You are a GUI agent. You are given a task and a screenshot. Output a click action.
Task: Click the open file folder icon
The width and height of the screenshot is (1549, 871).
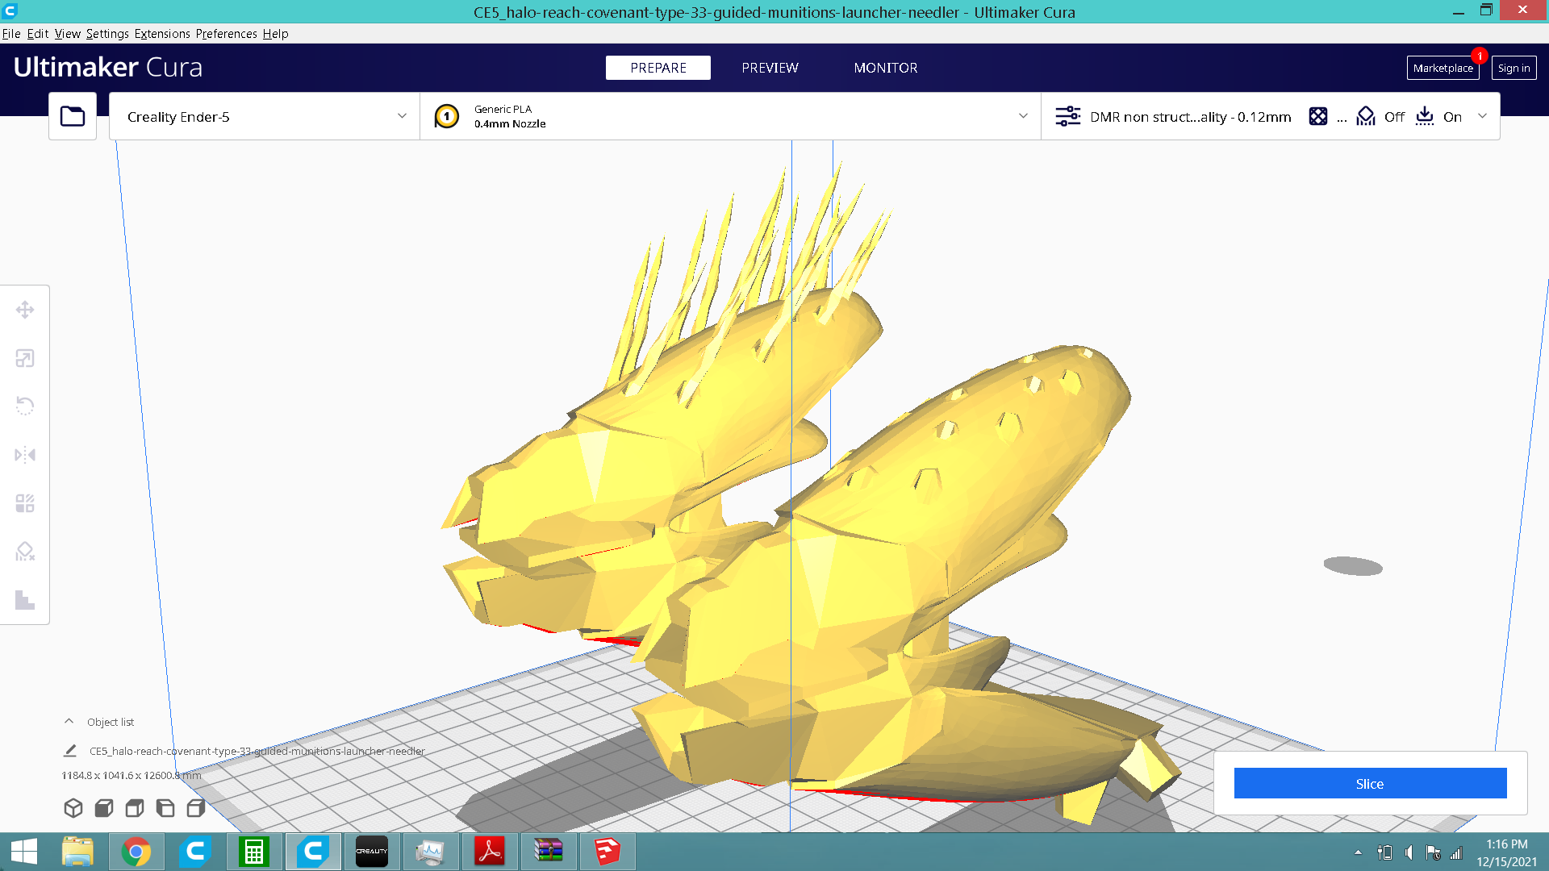click(x=73, y=117)
